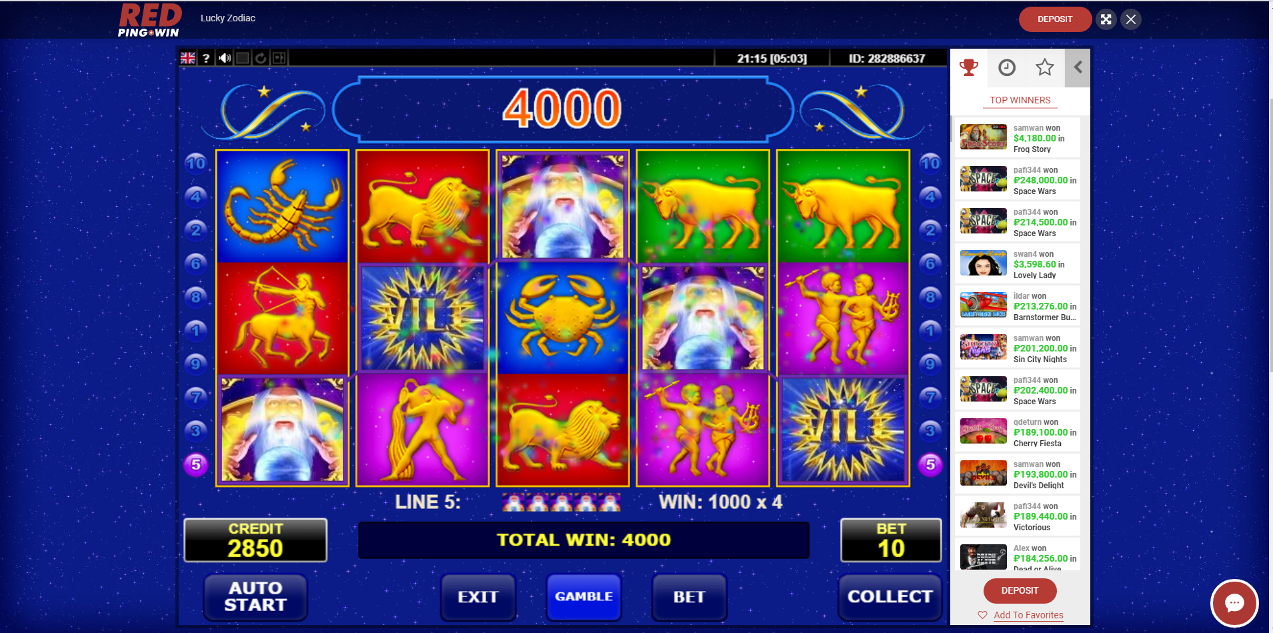The width and height of the screenshot is (1273, 633).
Task: Click the winners list scrollbar
Action: click(x=952, y=128)
